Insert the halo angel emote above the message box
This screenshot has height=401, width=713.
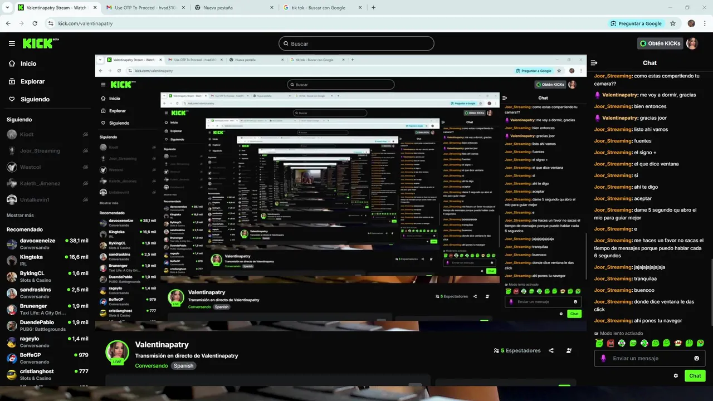(x=599, y=343)
